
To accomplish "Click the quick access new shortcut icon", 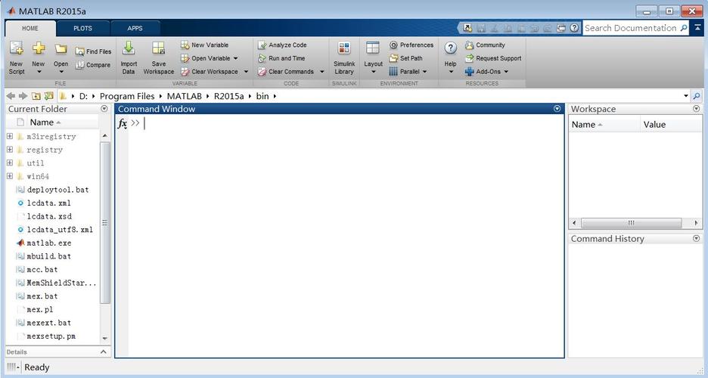I will (467, 28).
